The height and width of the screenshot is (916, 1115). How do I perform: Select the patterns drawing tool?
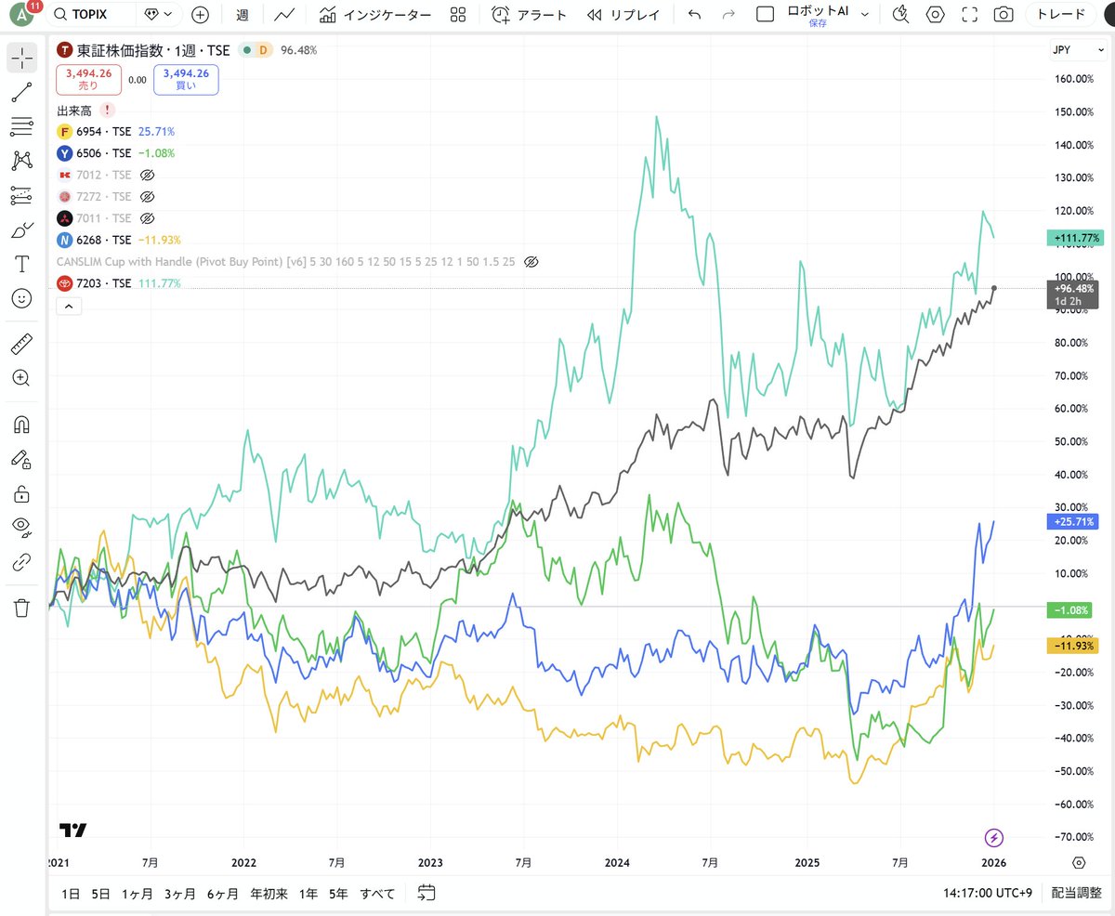(22, 161)
